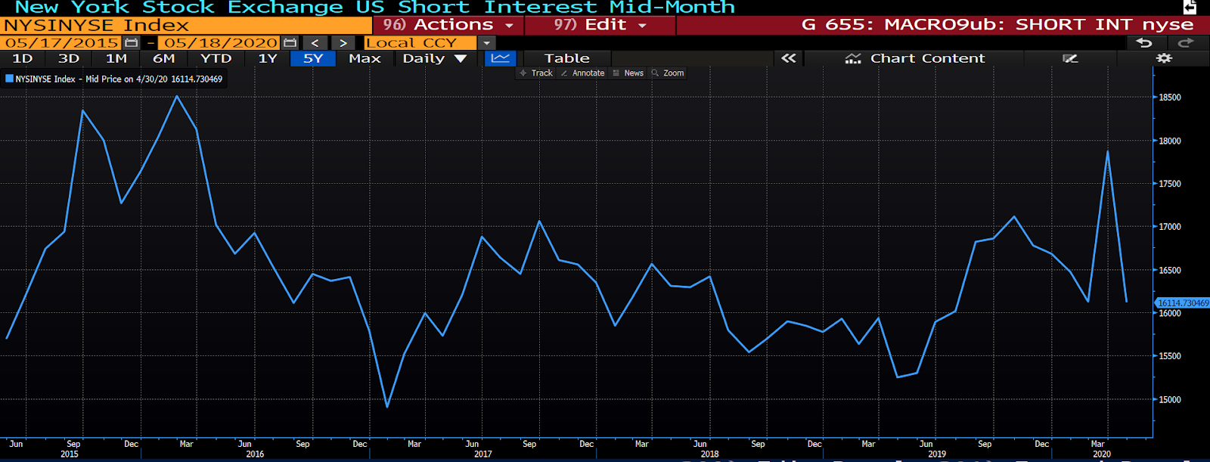1210x462 pixels.
Task: Click the 2019 year label on x-axis
Action: (x=937, y=454)
